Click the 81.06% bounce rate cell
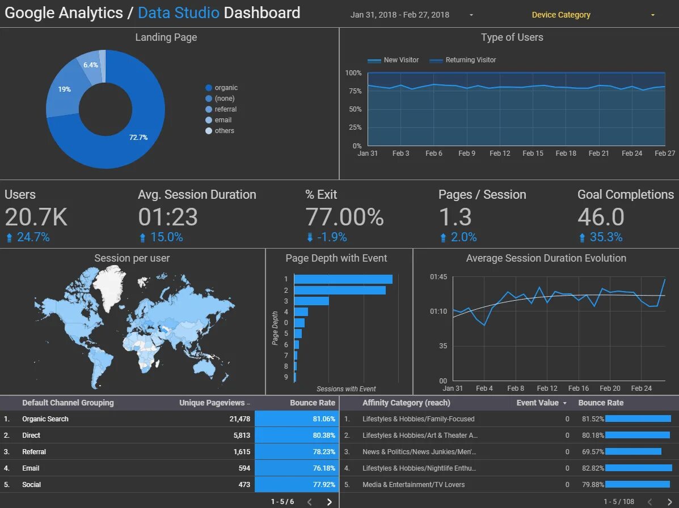 point(297,419)
